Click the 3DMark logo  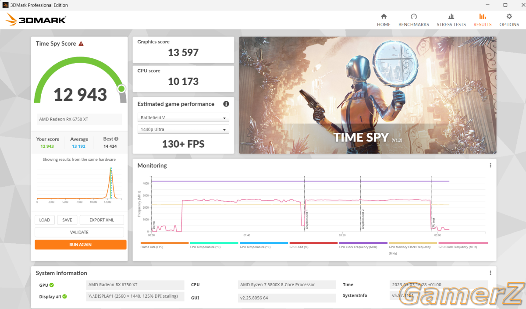click(36, 20)
